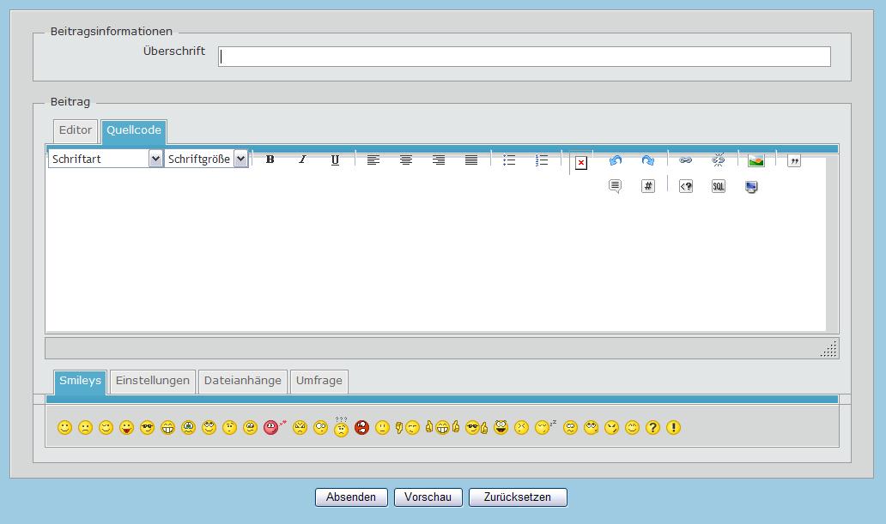Insert a quote block
Viewport: 886px width, 524px height.
click(793, 160)
